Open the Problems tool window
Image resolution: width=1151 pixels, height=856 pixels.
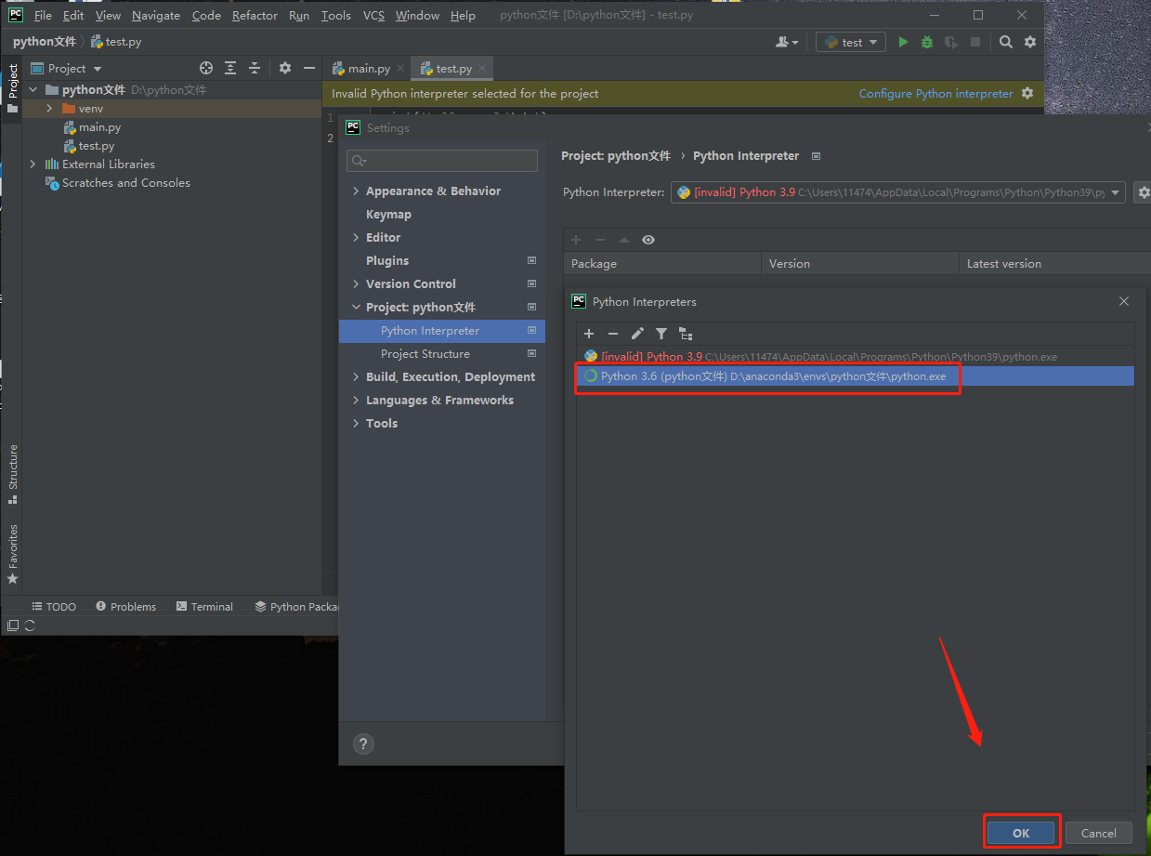125,607
